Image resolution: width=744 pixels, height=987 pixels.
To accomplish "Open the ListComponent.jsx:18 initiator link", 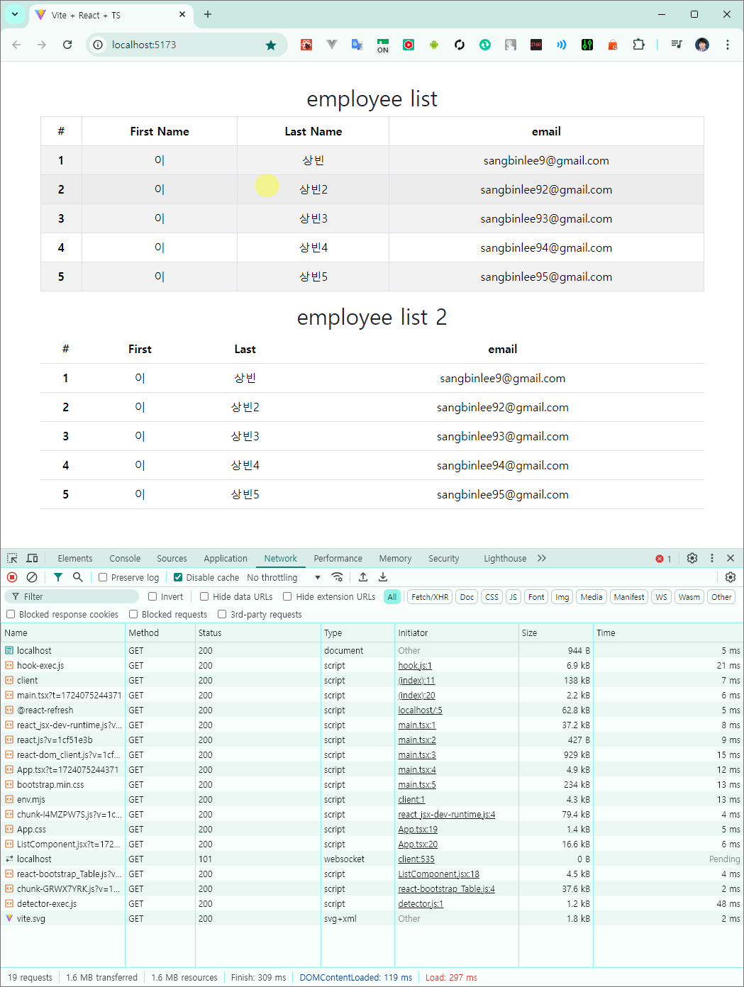I will [438, 874].
